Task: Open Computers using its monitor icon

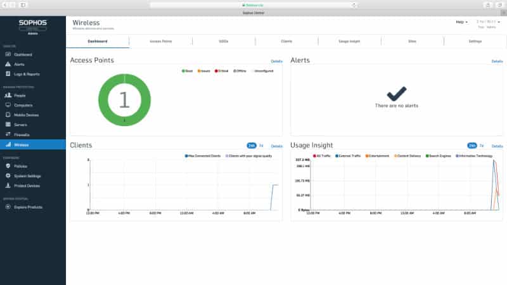Action: 8,105
